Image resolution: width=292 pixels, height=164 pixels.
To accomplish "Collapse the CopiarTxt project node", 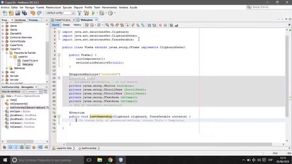I will pos(3,49).
